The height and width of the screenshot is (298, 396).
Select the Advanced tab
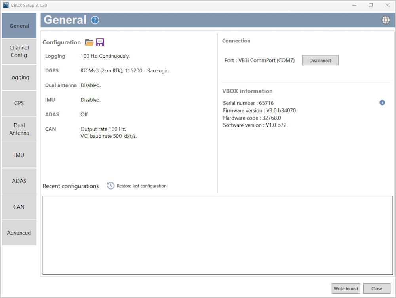point(19,233)
